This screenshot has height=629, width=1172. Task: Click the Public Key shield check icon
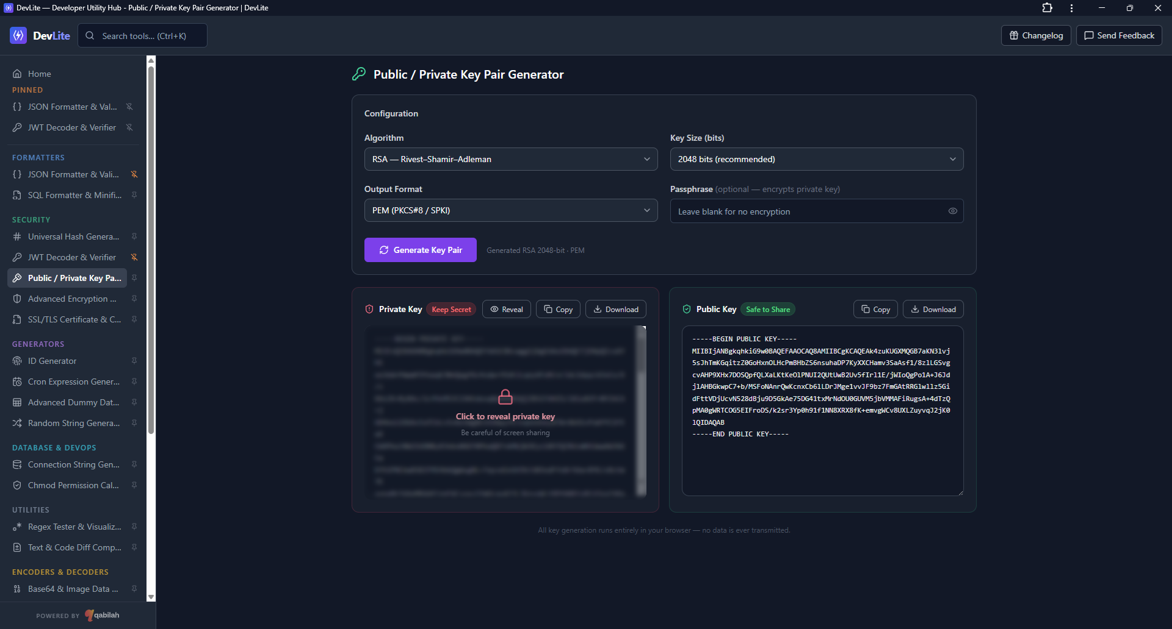tap(687, 309)
